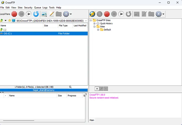Switch to the Main log tab
The image size is (182, 125).
[92, 120]
